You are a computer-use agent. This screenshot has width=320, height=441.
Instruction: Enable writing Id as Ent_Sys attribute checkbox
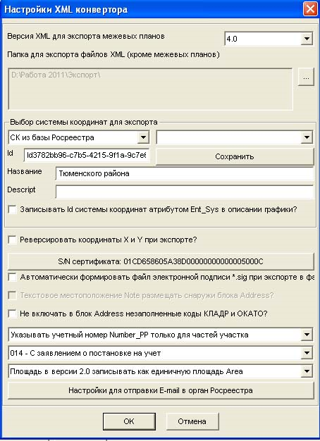[13, 209]
